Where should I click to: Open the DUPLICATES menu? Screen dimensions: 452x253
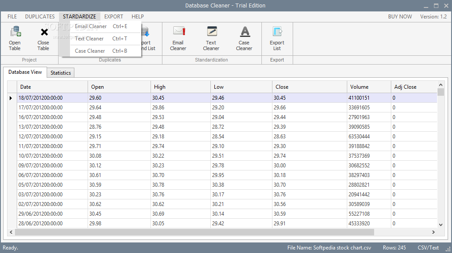point(40,17)
